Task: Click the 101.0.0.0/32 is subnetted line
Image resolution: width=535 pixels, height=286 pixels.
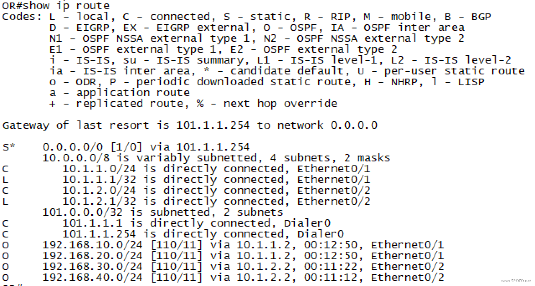Action: pyautogui.click(x=162, y=212)
